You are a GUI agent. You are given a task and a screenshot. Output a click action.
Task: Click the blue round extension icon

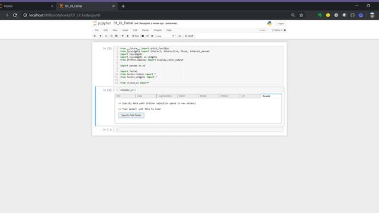coord(361,15)
